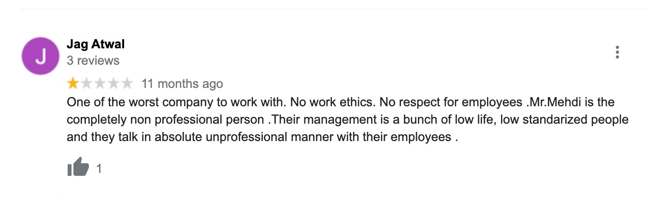Click the purple J profile avatar

tap(41, 56)
